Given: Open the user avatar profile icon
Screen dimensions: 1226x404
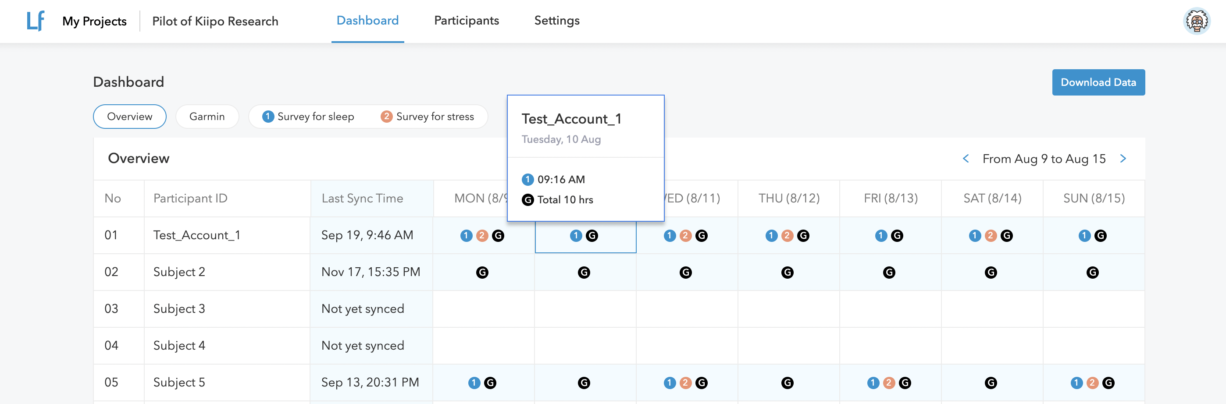Looking at the screenshot, I should [1196, 21].
